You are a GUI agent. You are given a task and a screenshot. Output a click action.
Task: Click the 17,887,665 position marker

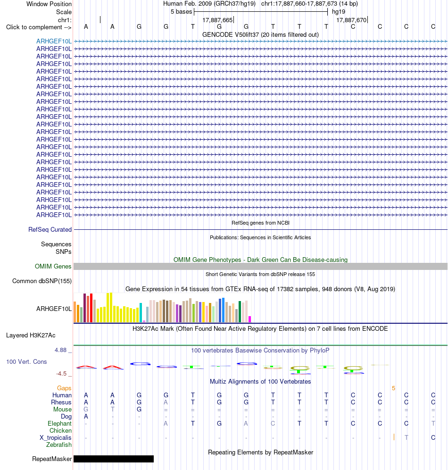(x=217, y=20)
